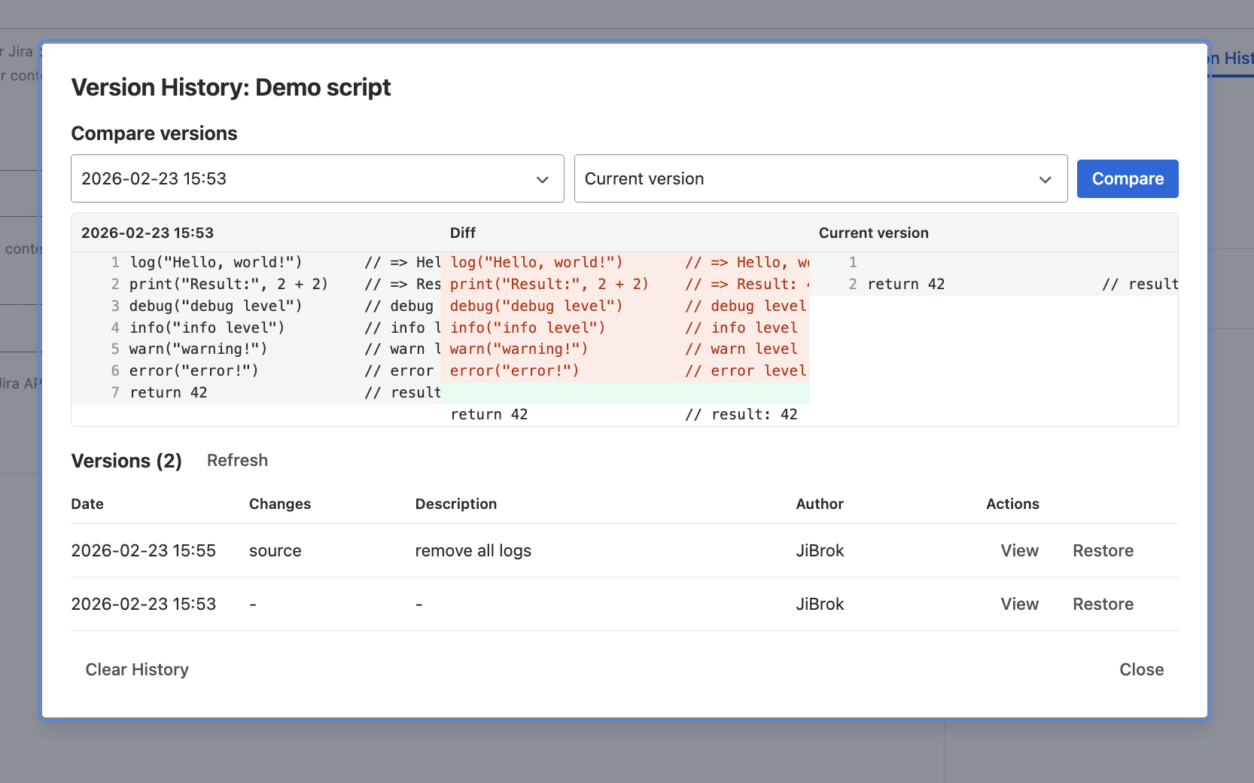This screenshot has height=783, width=1254.
Task: Click chevron arrow on the 2026-02-23 15:53 selector
Action: click(542, 179)
